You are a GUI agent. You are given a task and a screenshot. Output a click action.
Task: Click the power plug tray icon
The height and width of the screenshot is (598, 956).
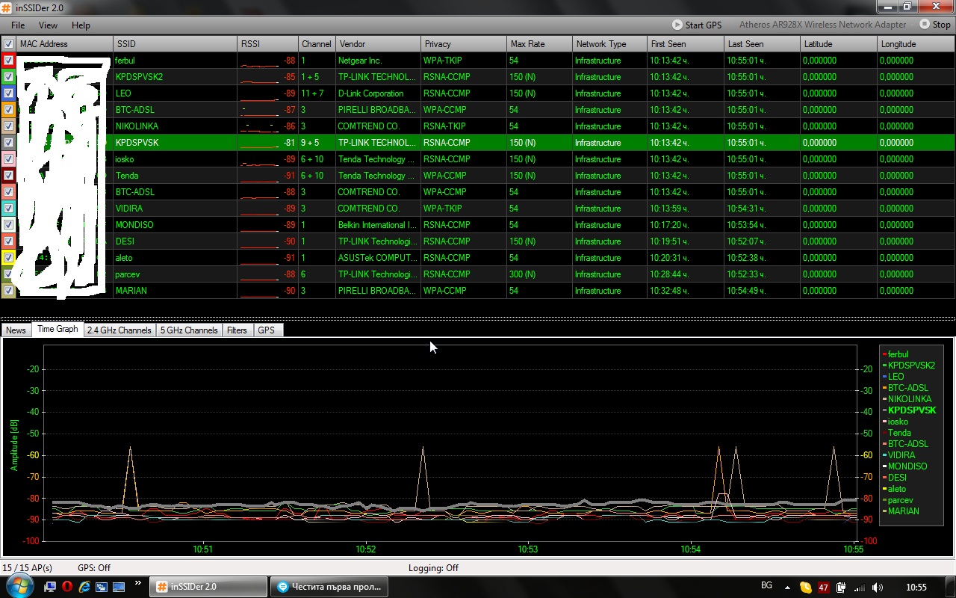842,588
